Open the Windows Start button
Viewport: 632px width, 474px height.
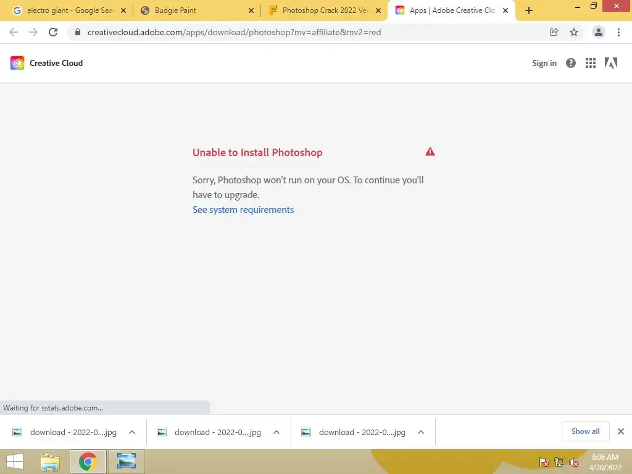click(x=15, y=462)
